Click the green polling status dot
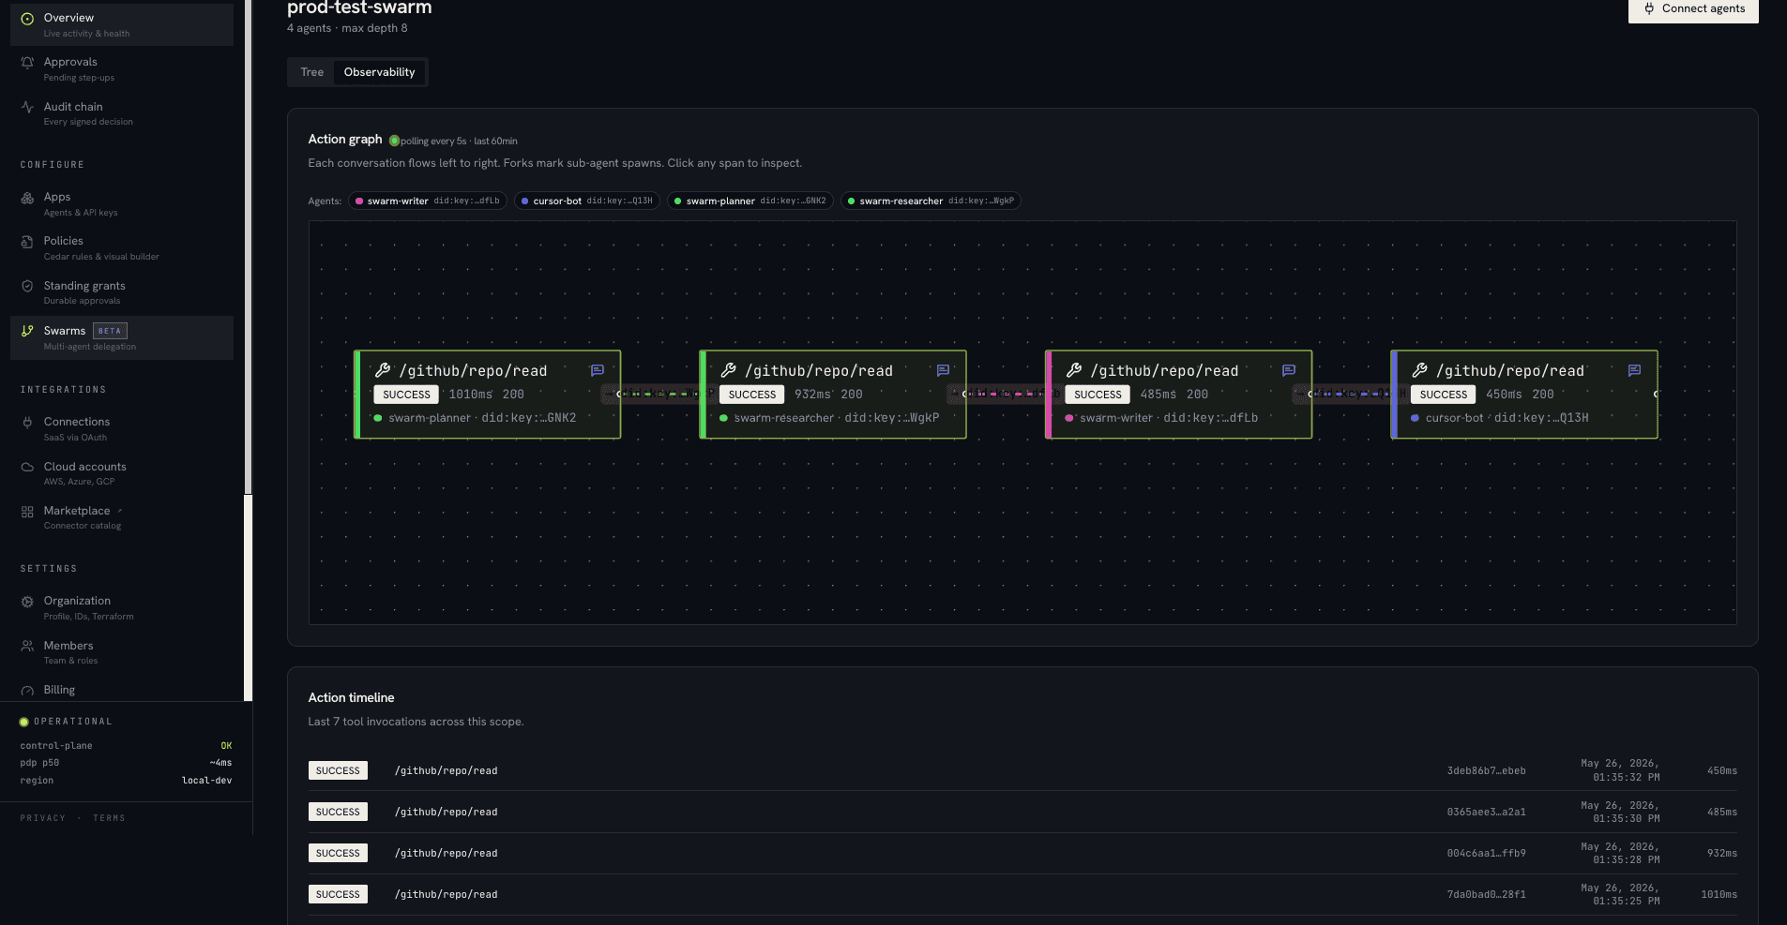The width and height of the screenshot is (1787, 925). [x=394, y=141]
